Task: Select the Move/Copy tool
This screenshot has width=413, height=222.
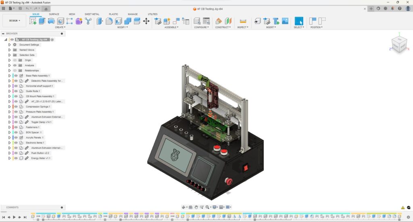Action: [x=146, y=21]
